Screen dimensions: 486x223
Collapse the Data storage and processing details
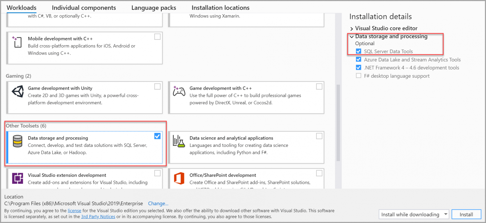(x=352, y=36)
